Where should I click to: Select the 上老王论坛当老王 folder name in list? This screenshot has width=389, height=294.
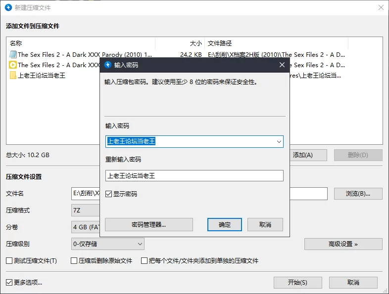point(42,75)
